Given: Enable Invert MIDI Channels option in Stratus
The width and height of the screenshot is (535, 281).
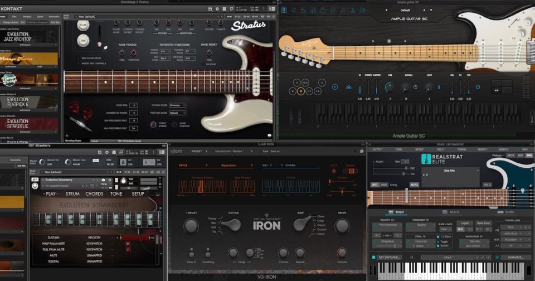Looking at the screenshot, I should pyautogui.click(x=78, y=64).
